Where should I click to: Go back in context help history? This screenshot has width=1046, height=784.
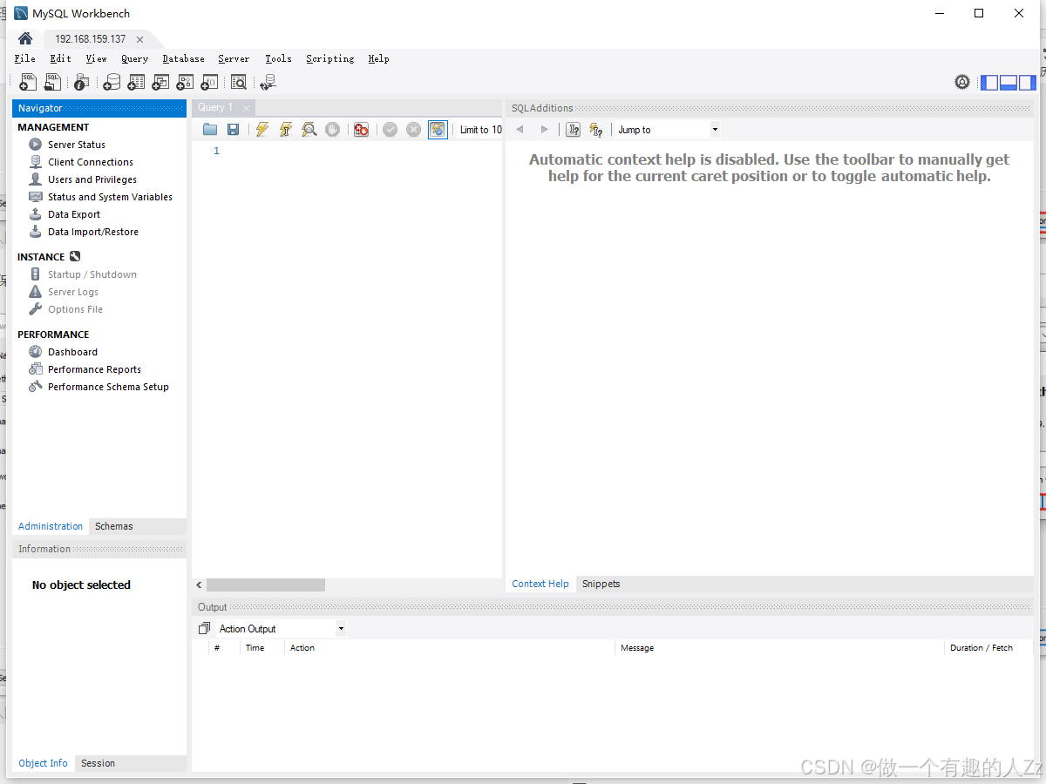pyautogui.click(x=520, y=130)
